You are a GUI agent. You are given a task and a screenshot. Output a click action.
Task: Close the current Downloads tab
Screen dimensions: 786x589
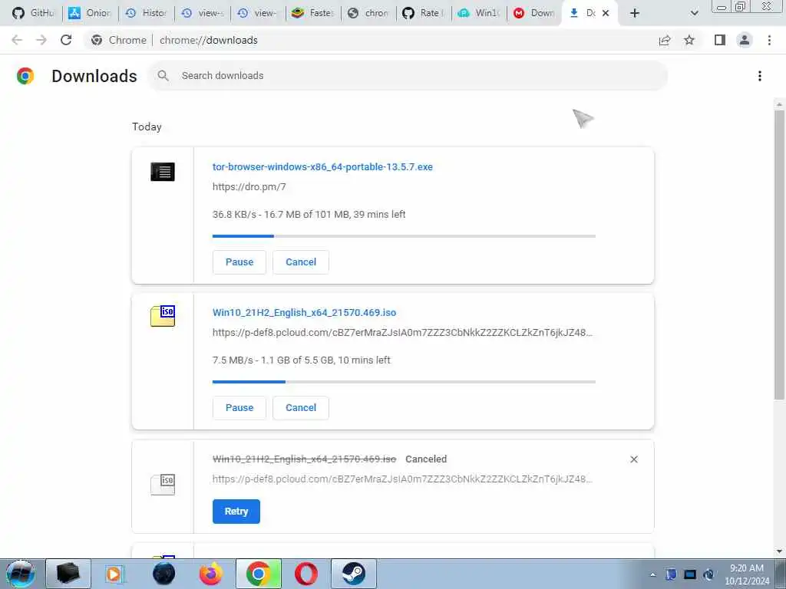[606, 13]
